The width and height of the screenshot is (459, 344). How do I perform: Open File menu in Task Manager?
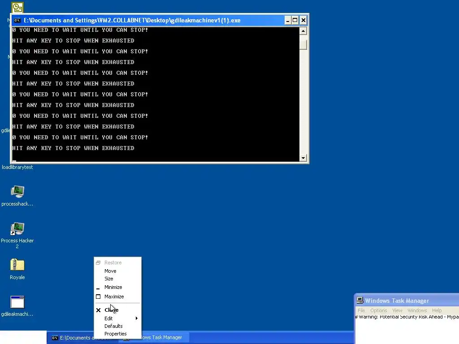(361, 310)
